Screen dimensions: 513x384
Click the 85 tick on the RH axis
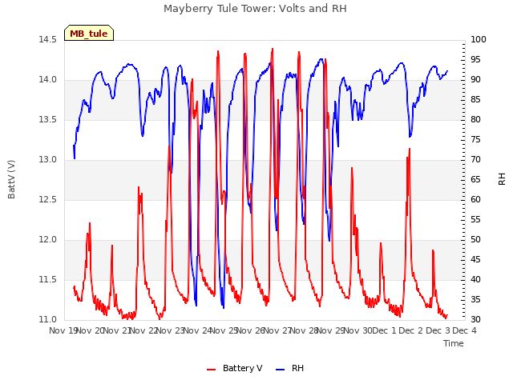click(475, 99)
